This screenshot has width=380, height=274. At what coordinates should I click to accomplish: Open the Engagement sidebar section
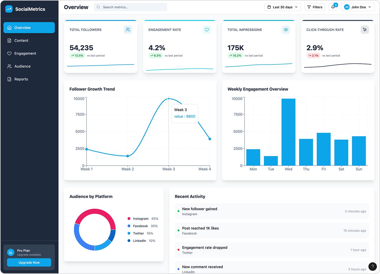25,53
